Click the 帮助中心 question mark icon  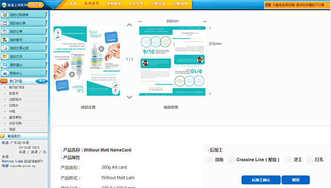point(5,73)
